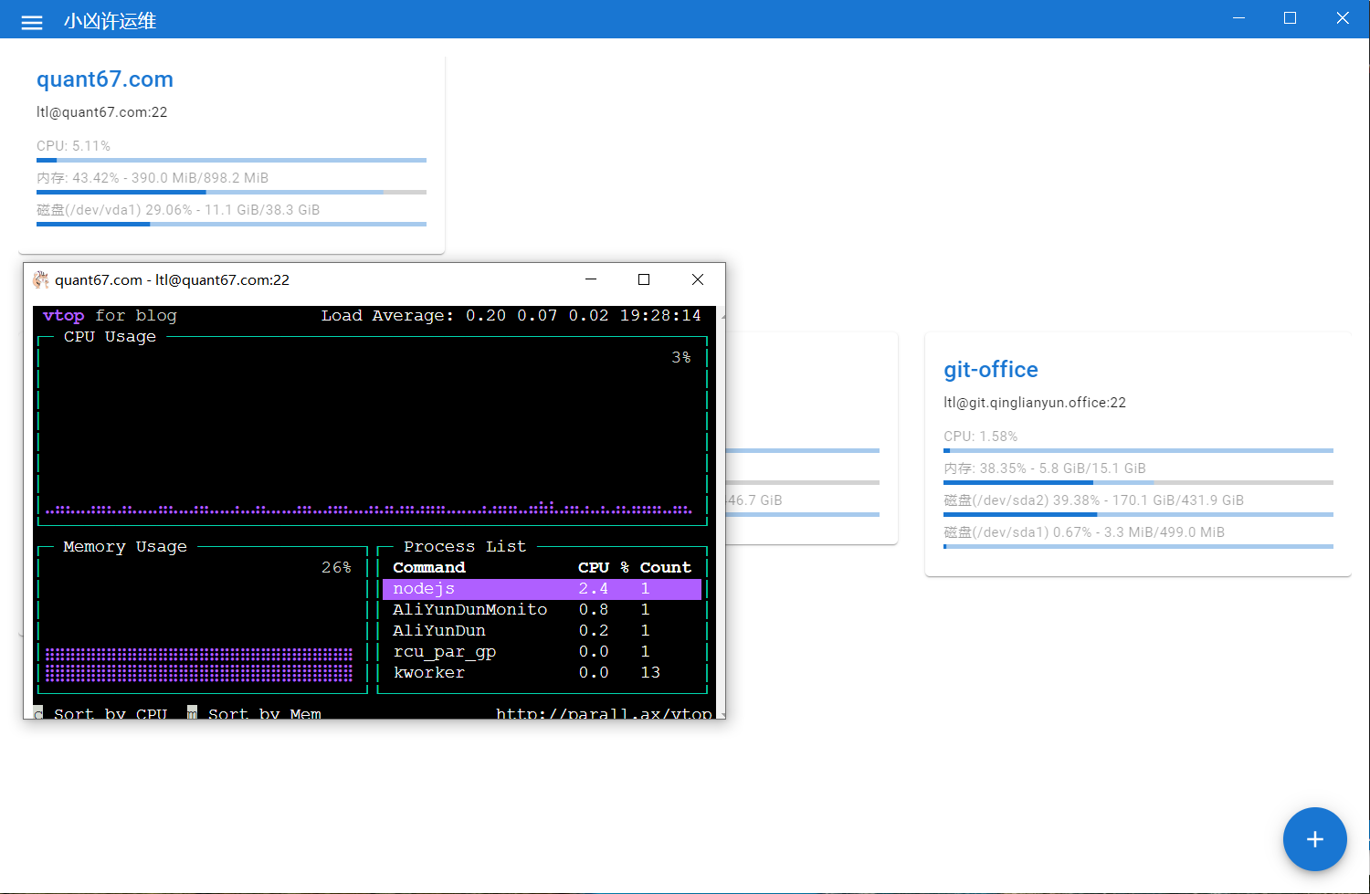Click the CPU Usage panel label
This screenshot has height=894, width=1370.
pos(110,337)
